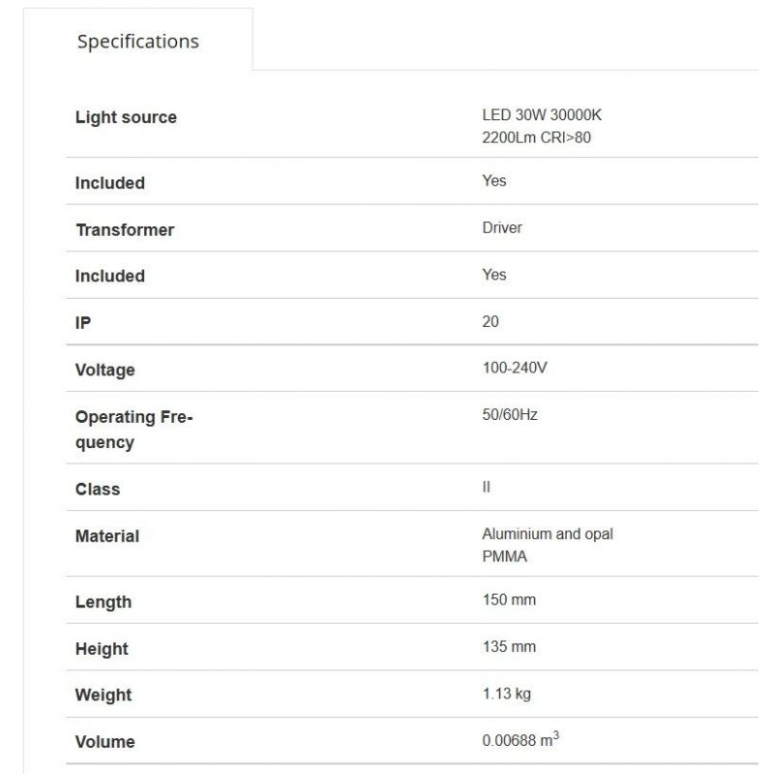Click the Light source row label

[x=126, y=117]
